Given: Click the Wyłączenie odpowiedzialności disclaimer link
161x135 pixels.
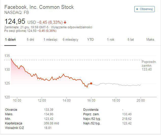Looking at the screenshot, I should click(71, 27).
